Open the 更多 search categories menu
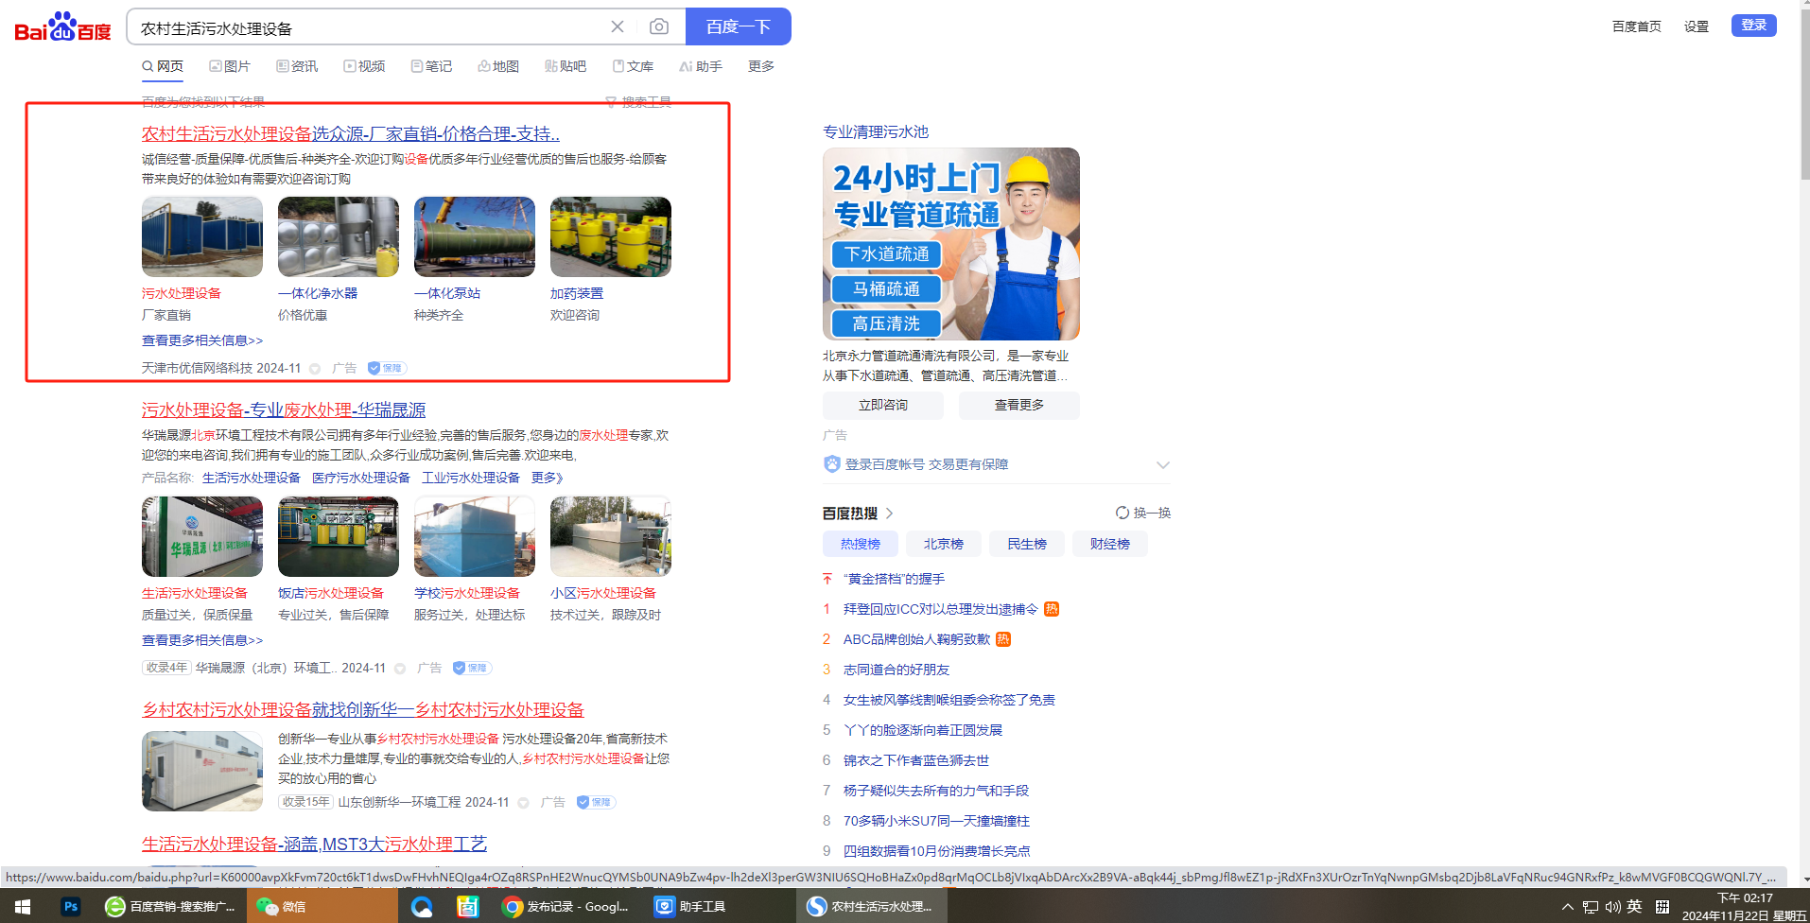This screenshot has width=1810, height=923. click(x=760, y=66)
